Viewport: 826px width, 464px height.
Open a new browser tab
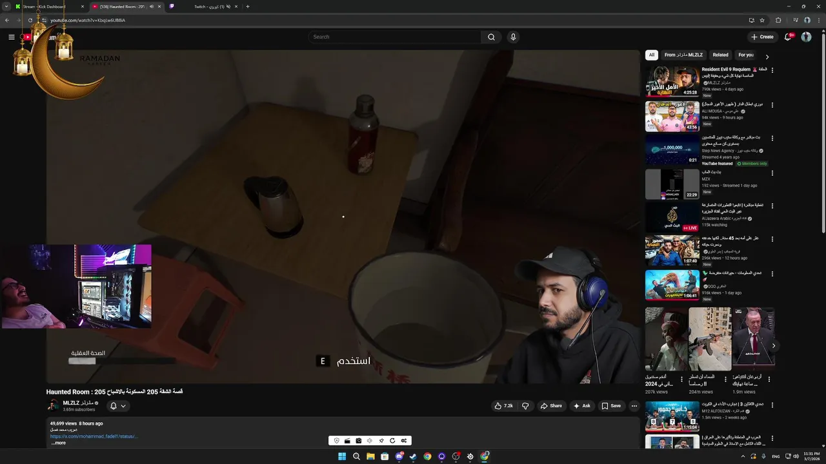[x=248, y=6]
